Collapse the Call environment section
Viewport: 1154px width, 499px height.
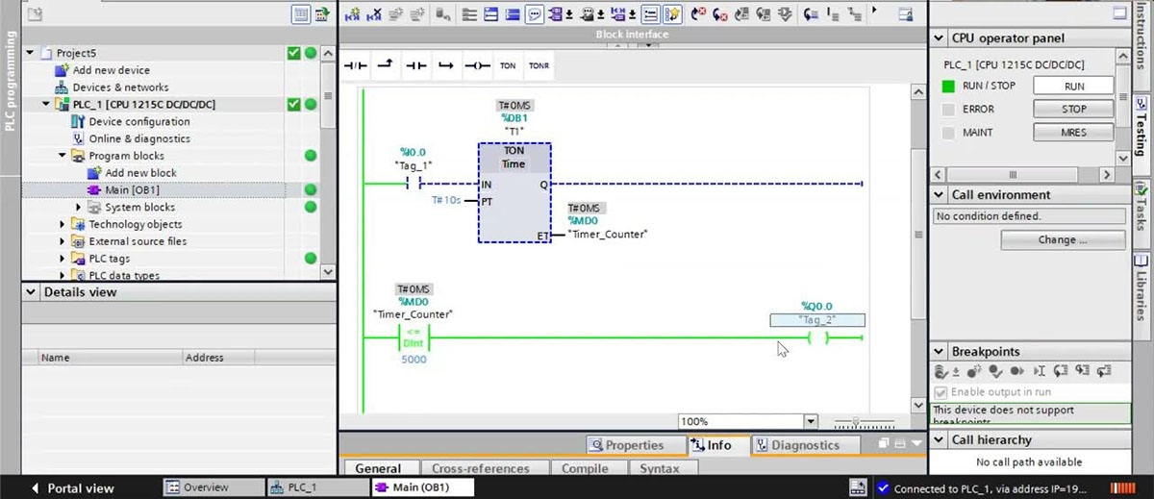click(x=940, y=195)
